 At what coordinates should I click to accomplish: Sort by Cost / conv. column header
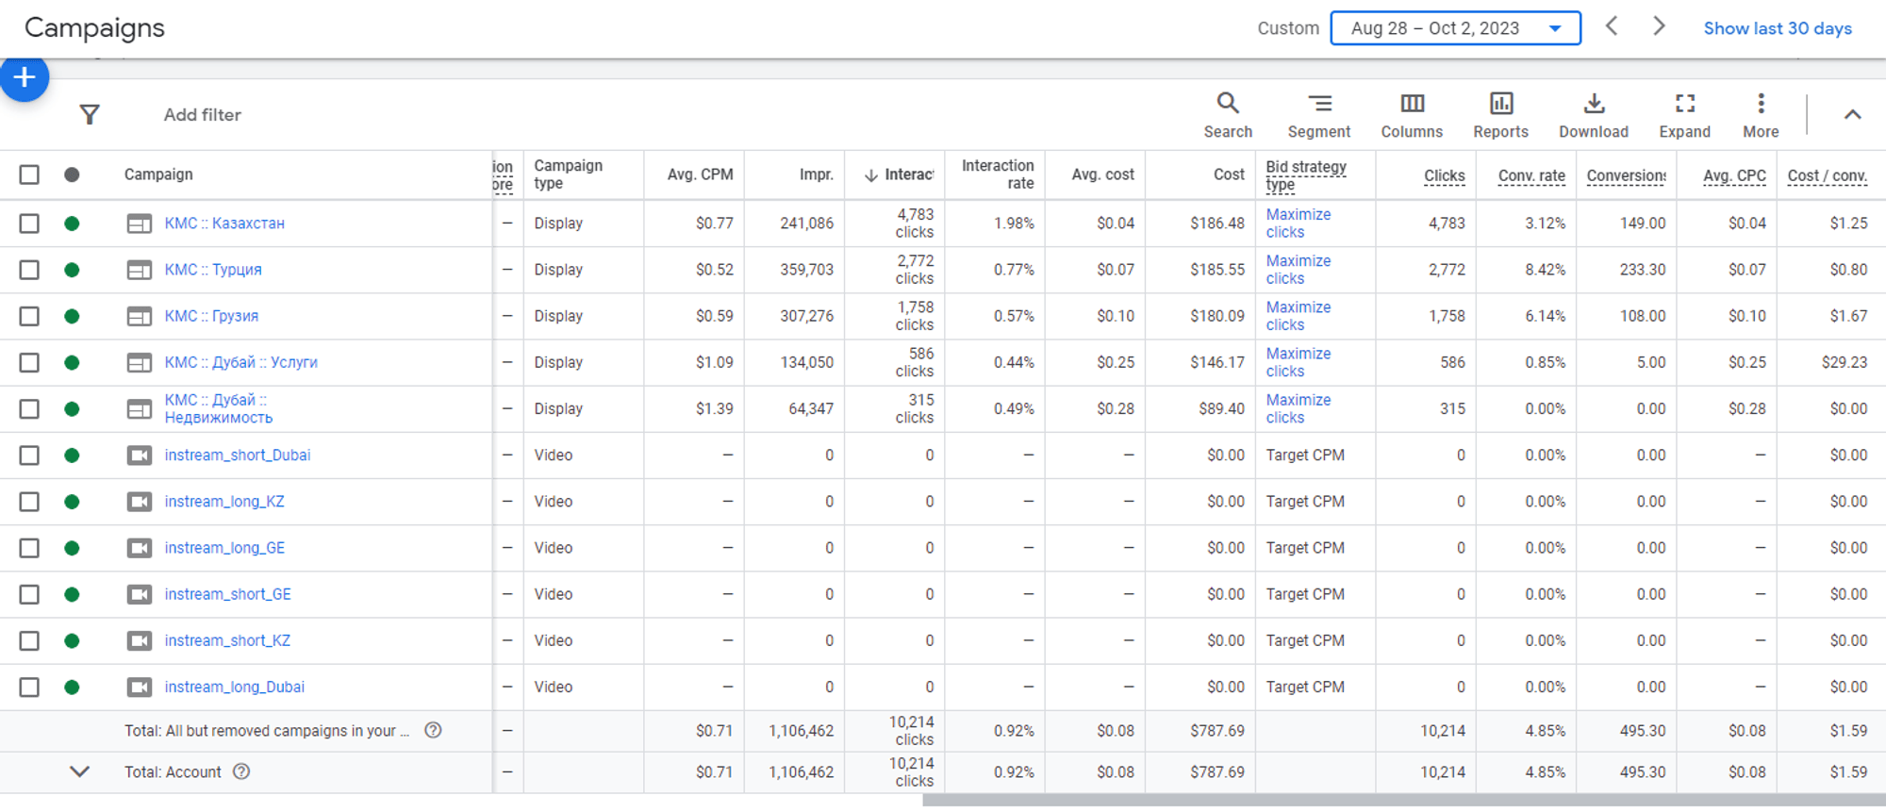[1827, 175]
